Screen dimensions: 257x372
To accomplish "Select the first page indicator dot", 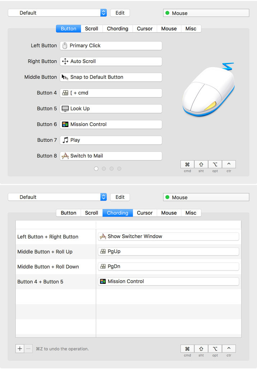I will [96, 169].
